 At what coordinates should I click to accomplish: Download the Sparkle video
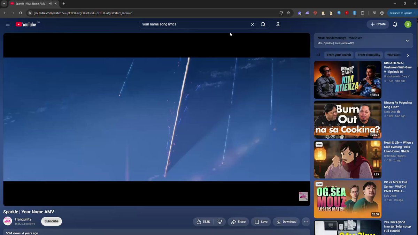(x=286, y=222)
